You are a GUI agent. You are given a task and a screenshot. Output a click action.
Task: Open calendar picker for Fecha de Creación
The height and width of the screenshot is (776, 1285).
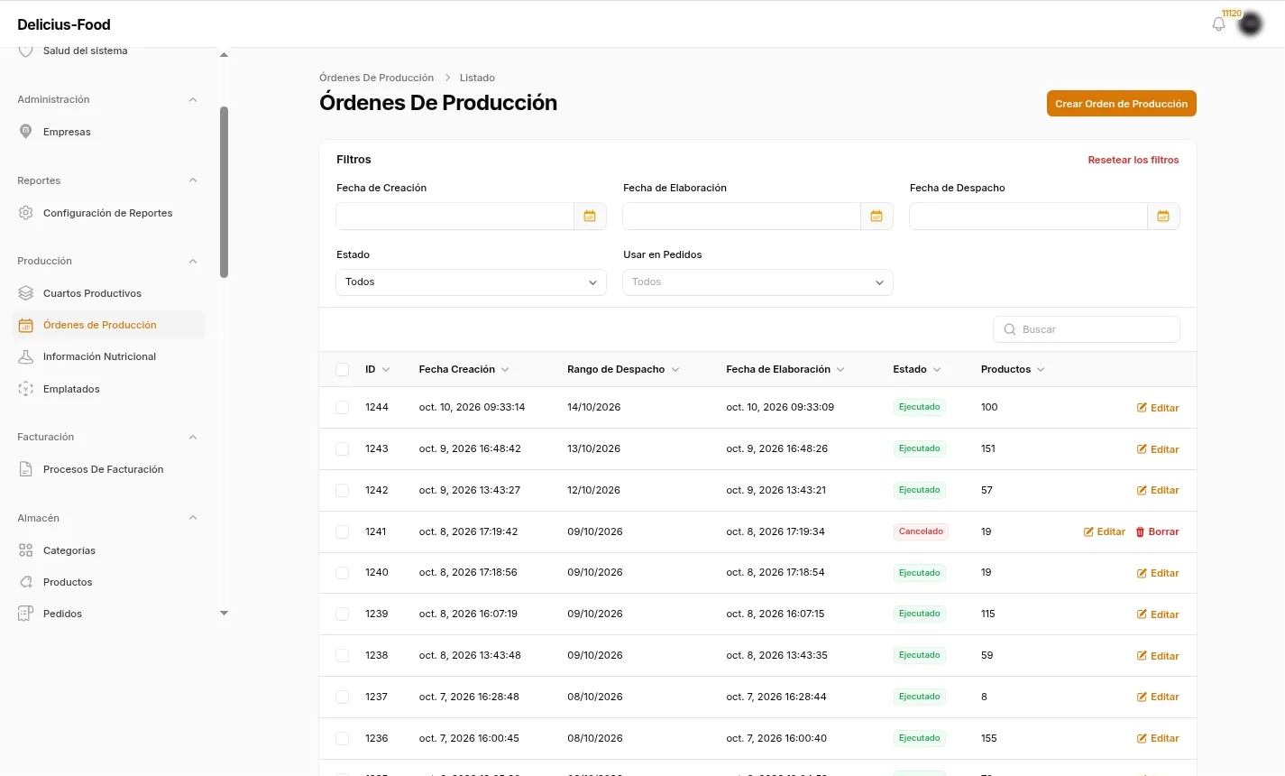[x=590, y=217]
